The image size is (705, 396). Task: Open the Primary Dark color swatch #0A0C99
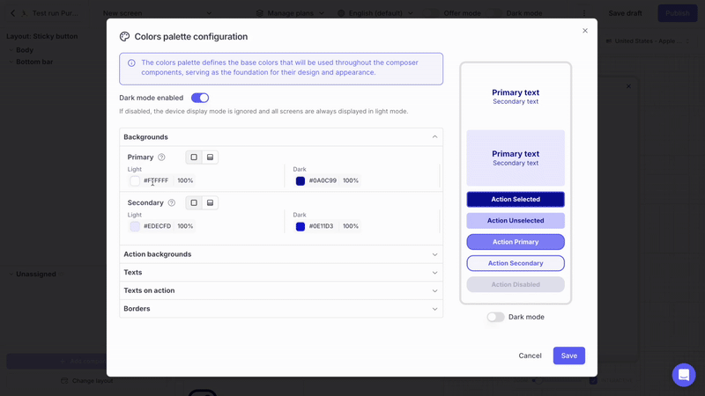point(301,181)
